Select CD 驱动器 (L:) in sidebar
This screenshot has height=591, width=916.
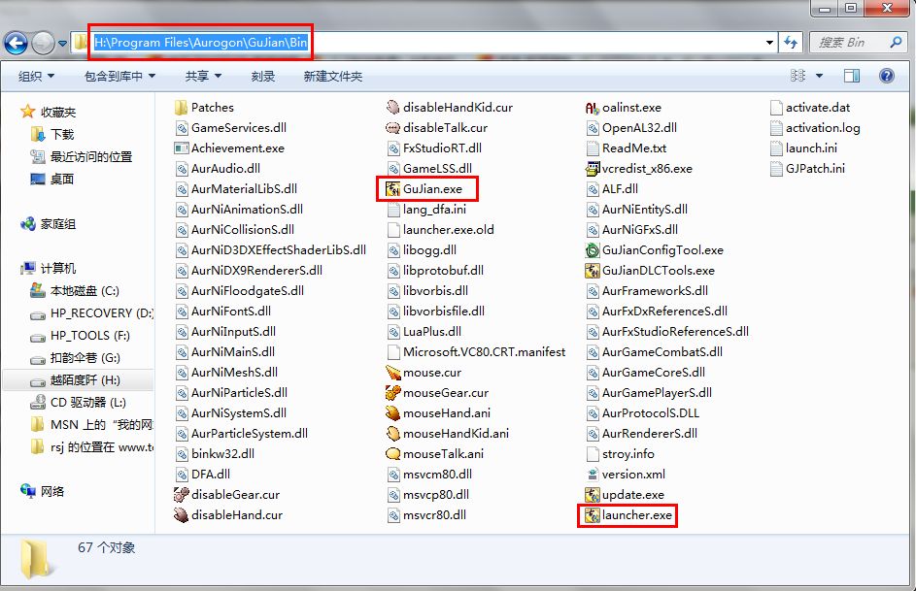(x=88, y=403)
